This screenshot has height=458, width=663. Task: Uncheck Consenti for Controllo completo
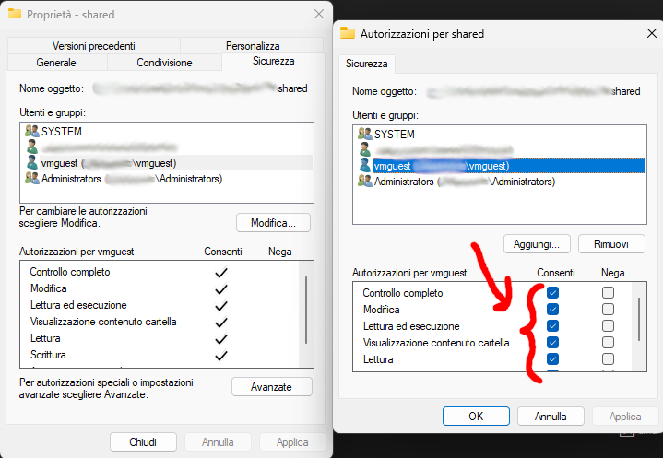pos(552,293)
